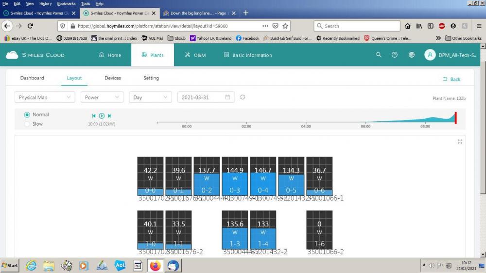Play the power timeline animation
486x273 pixels.
(102, 115)
